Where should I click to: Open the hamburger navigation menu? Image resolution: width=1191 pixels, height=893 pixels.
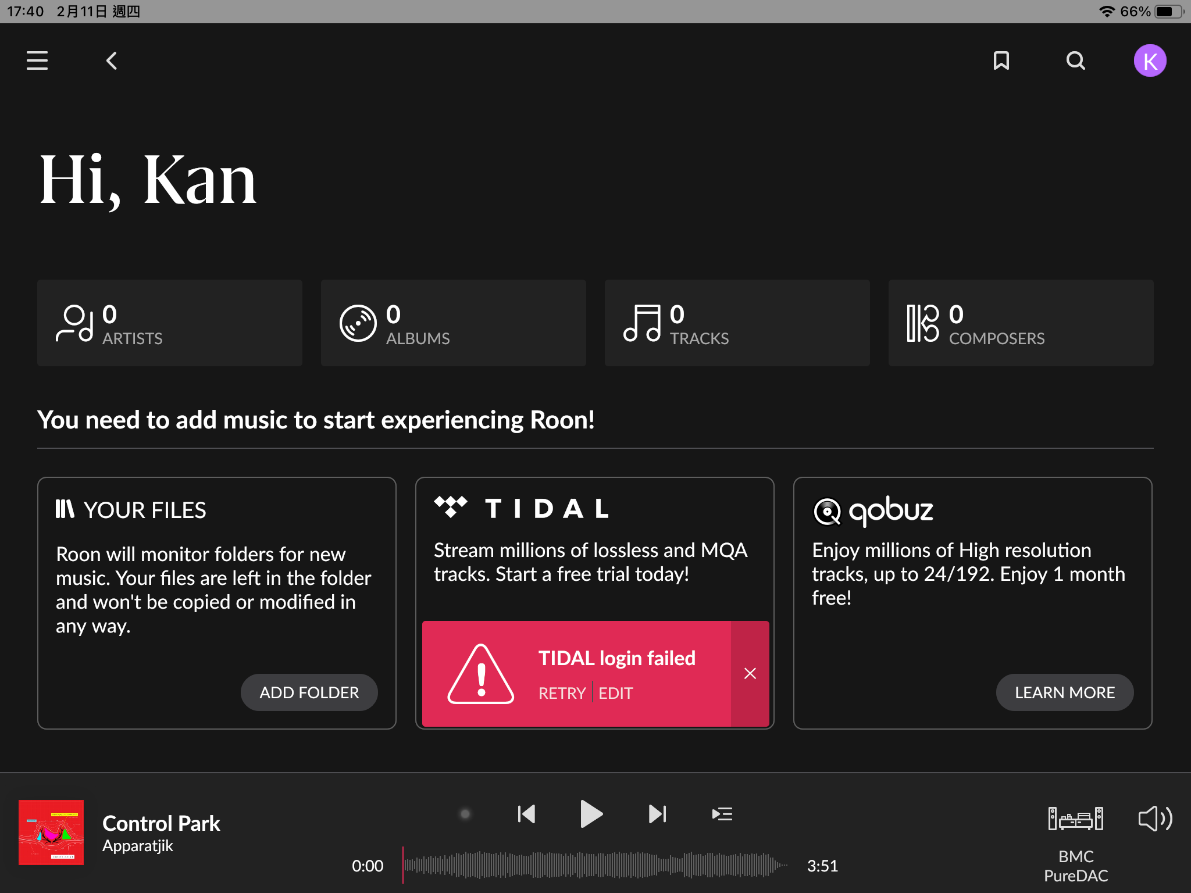pos(37,60)
